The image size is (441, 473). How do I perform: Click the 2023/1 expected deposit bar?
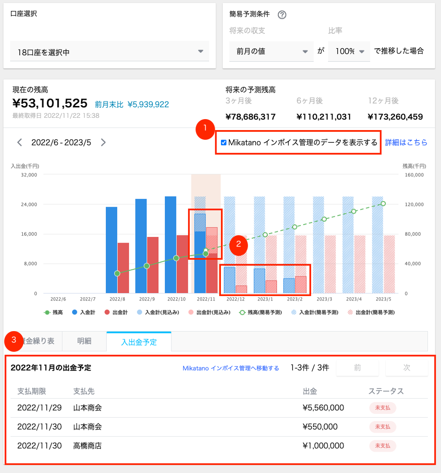(259, 281)
